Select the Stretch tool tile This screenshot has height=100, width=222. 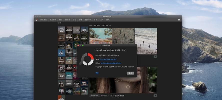[x=69, y=53]
